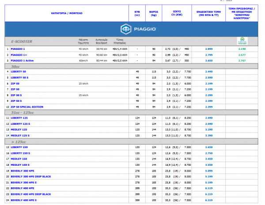Click the 2.899 indicative price for PIAGGIO 1

(209, 49)
